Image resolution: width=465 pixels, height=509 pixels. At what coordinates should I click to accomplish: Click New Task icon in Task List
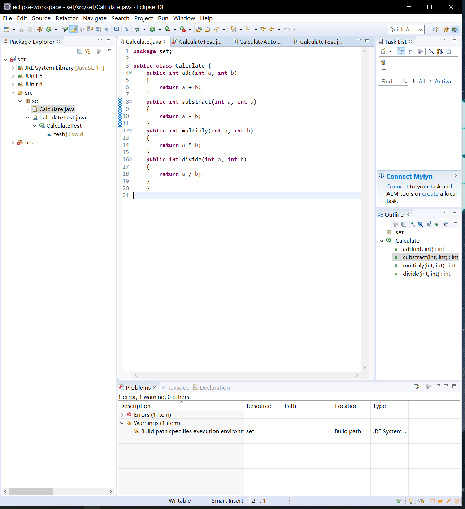[383, 52]
